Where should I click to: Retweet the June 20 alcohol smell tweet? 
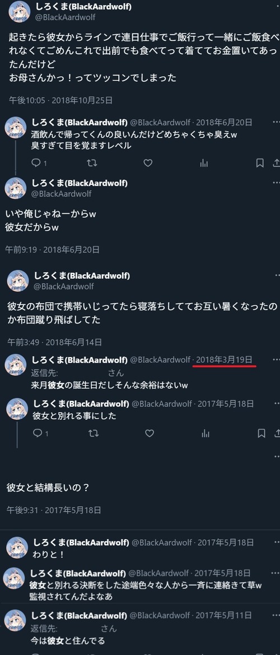(x=92, y=163)
